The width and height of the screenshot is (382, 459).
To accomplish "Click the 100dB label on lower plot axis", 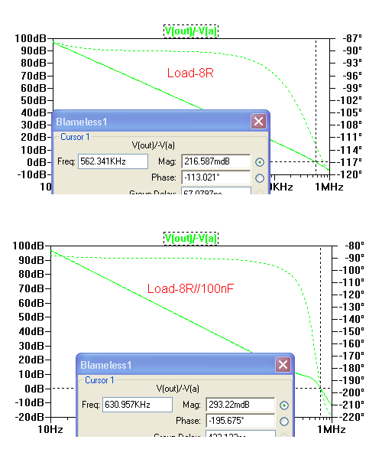I will coord(28,246).
